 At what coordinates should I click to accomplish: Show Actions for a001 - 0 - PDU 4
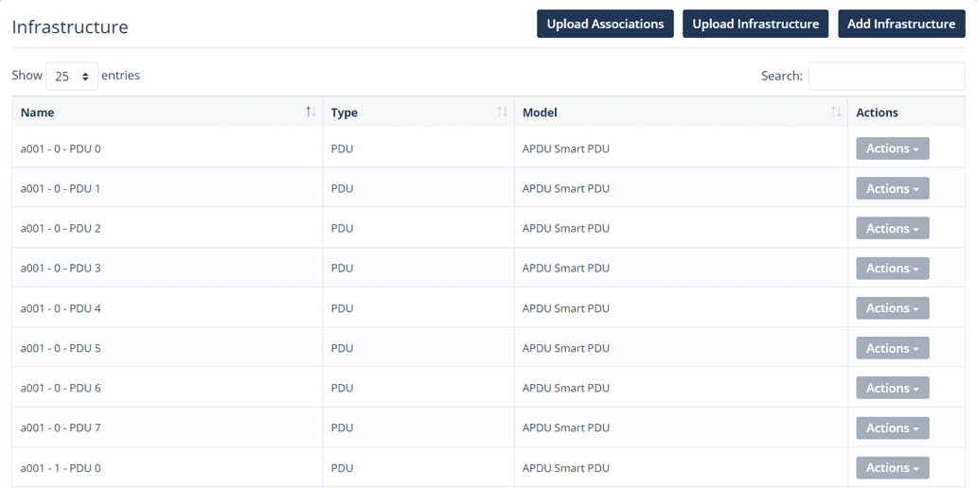[892, 308]
